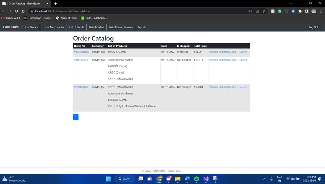Open the Extensions puzzle icon
The image size is (325, 184).
300,11
